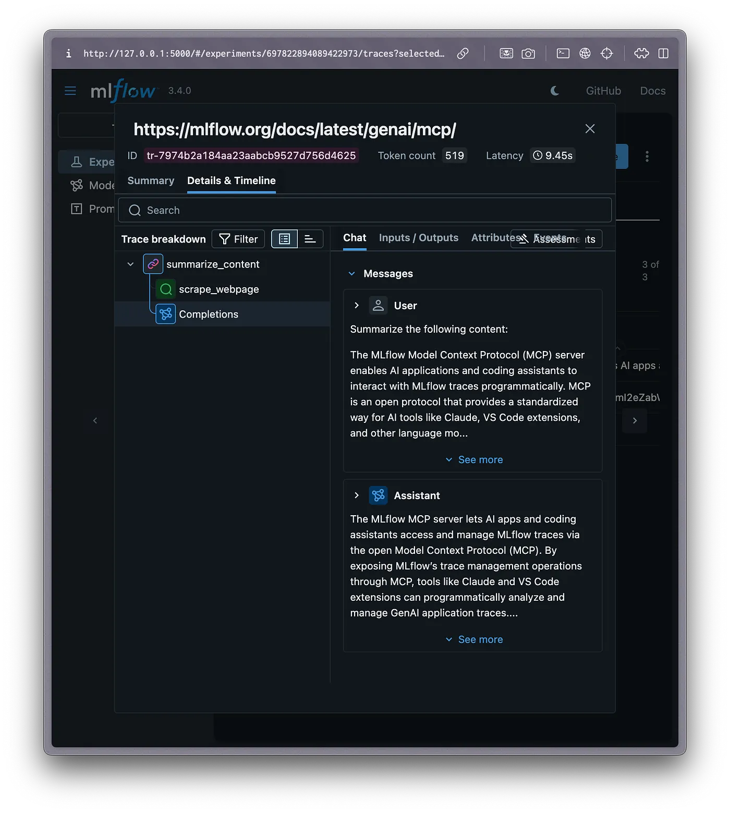Expand the User message chevron
Image resolution: width=730 pixels, height=813 pixels.
[357, 306]
